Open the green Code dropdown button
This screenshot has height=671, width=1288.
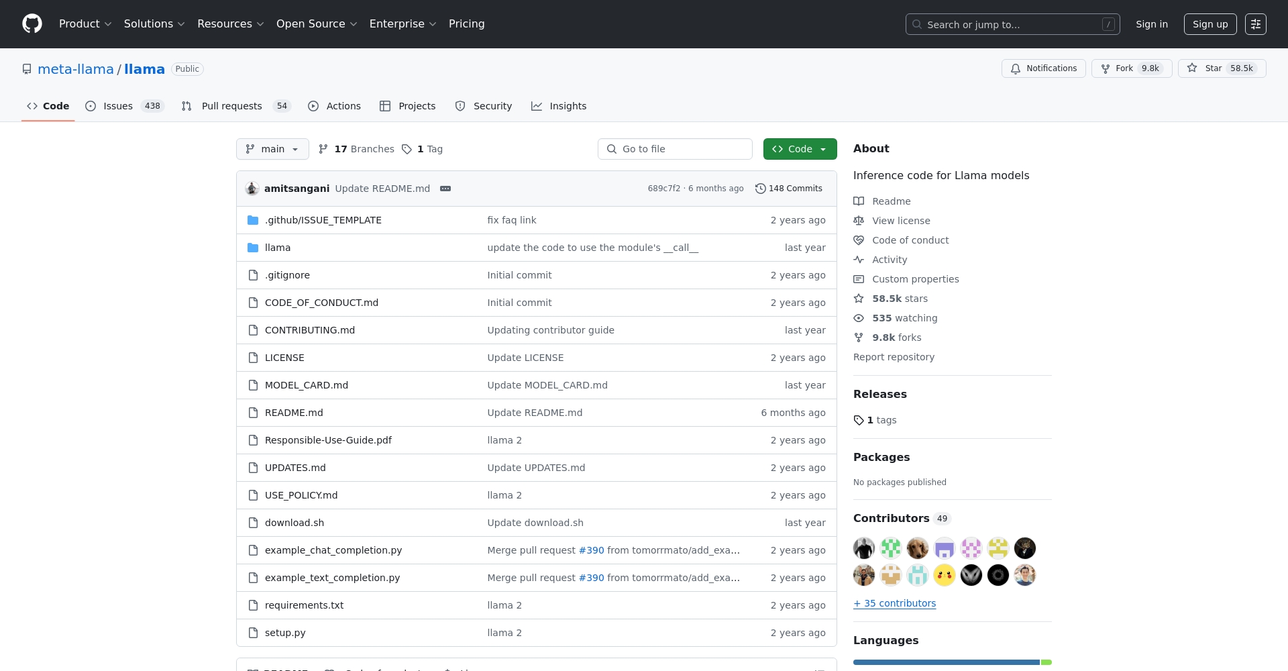pos(800,149)
